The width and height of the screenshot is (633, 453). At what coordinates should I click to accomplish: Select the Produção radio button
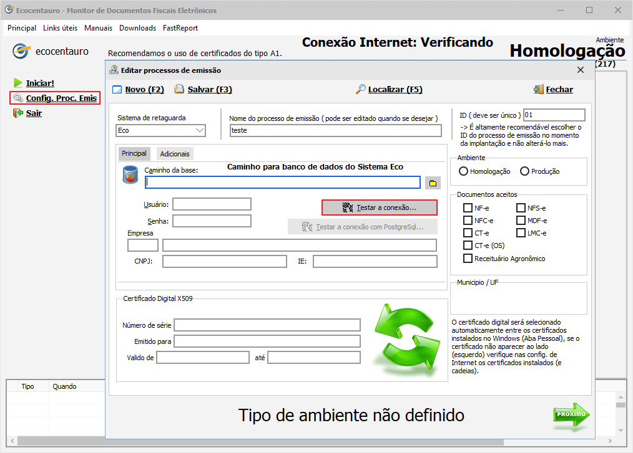click(x=524, y=171)
